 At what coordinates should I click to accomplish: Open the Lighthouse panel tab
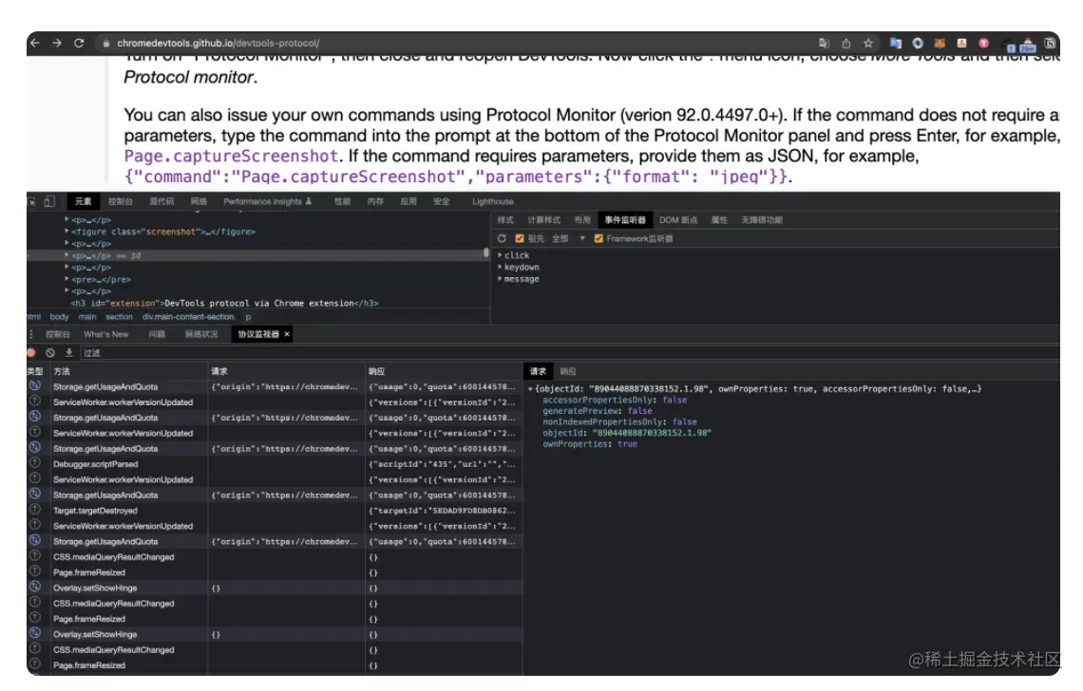(x=492, y=201)
